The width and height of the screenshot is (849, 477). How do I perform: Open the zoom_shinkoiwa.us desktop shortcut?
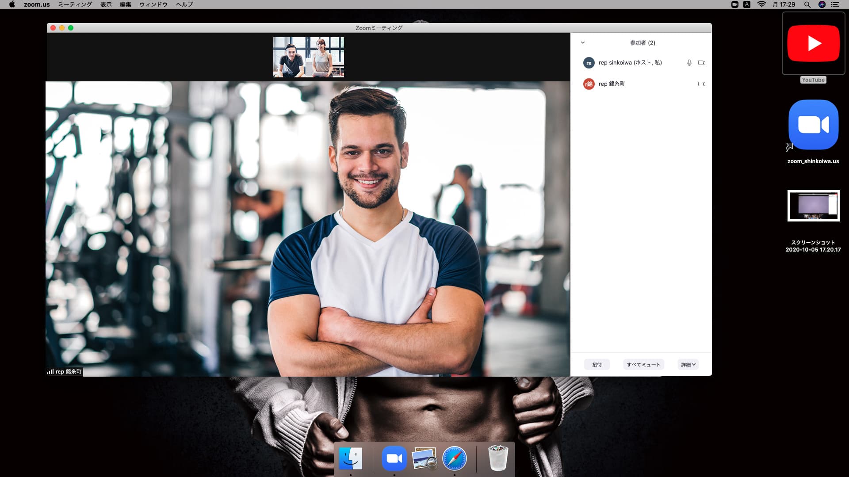[813, 132]
